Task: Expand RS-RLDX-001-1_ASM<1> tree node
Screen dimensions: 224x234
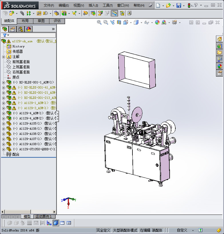Action: tap(3, 83)
